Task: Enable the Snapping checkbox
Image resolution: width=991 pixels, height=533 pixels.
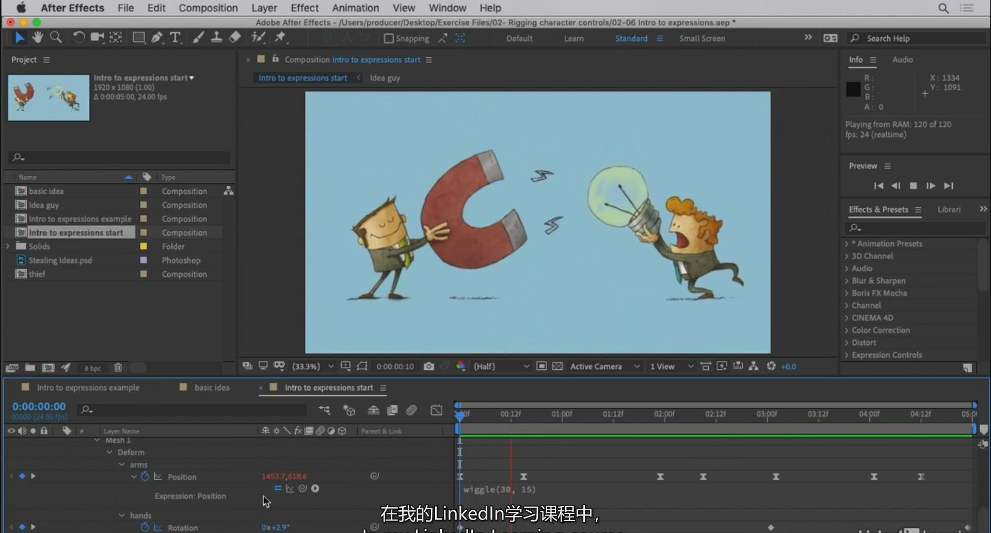Action: click(x=389, y=39)
